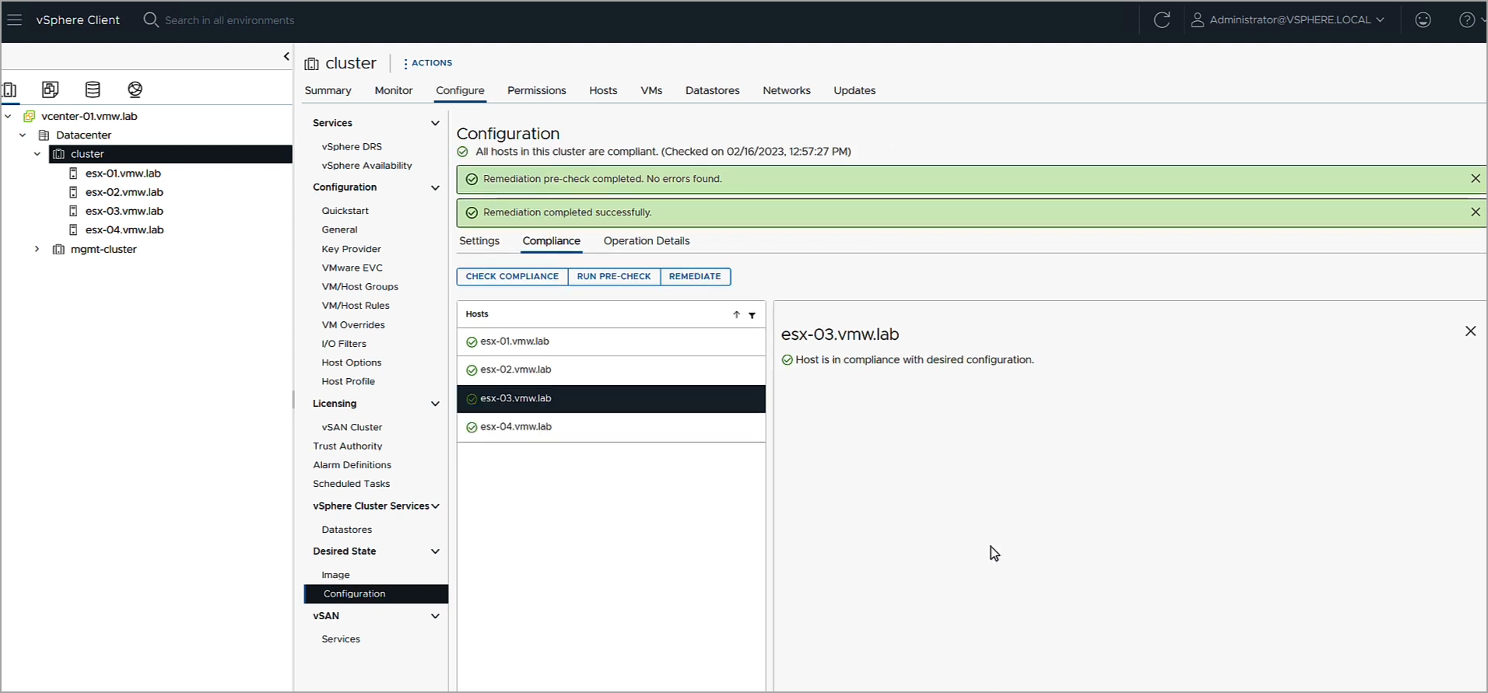Viewport: 1488px width, 693px height.
Task: Expand the mgmt-cluster tree node
Action: pos(37,249)
